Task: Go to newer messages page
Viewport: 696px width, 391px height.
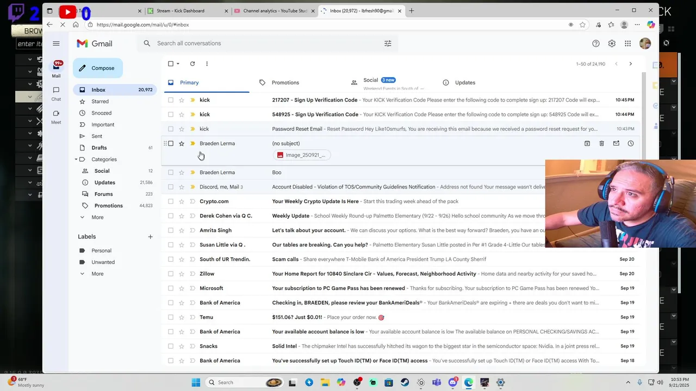Action: pyautogui.click(x=616, y=64)
